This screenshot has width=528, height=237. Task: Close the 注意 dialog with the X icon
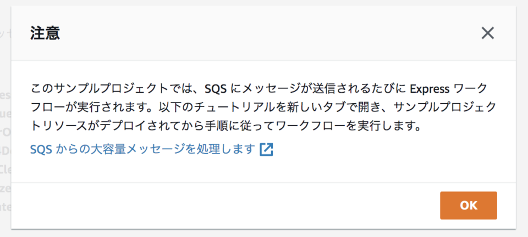click(x=487, y=33)
